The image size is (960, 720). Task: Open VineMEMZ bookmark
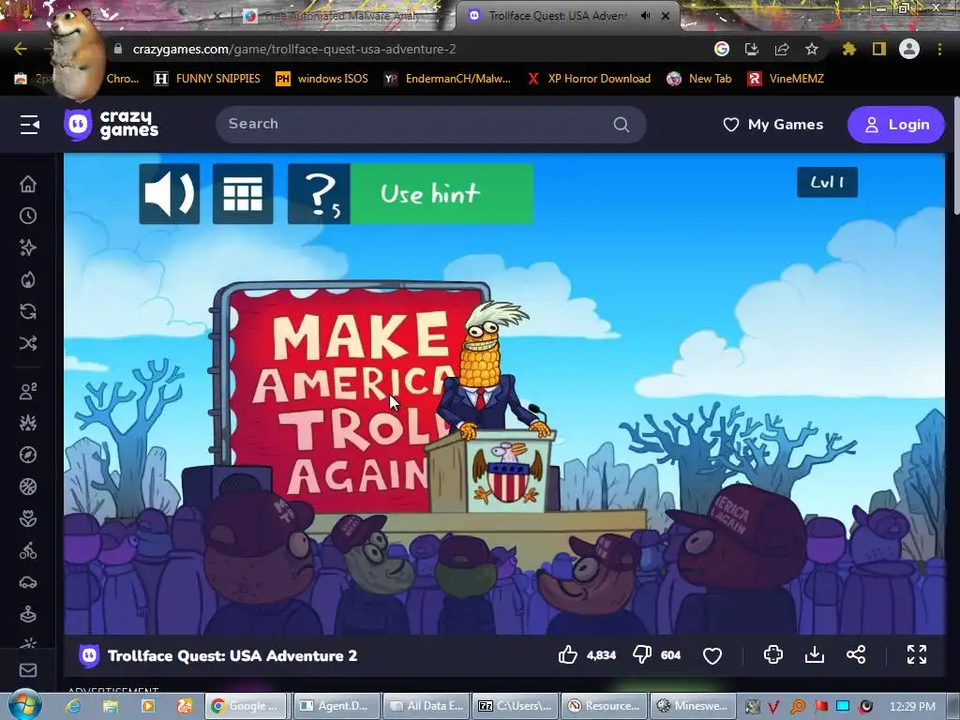pyautogui.click(x=787, y=79)
